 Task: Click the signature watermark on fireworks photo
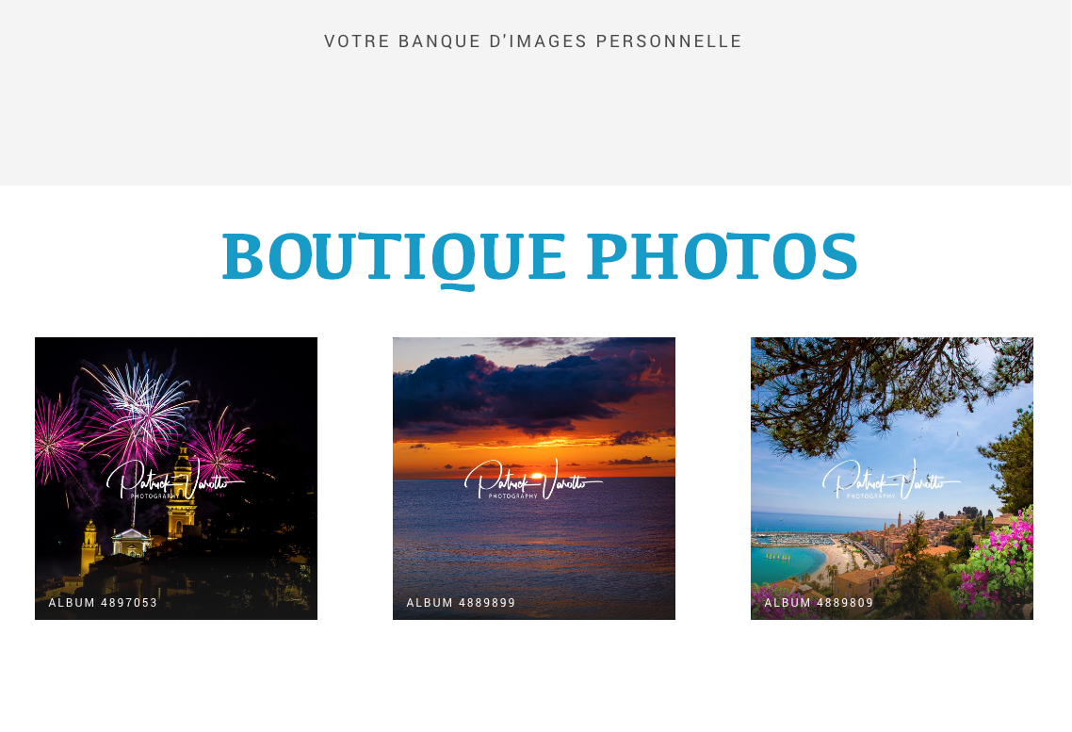(x=176, y=480)
